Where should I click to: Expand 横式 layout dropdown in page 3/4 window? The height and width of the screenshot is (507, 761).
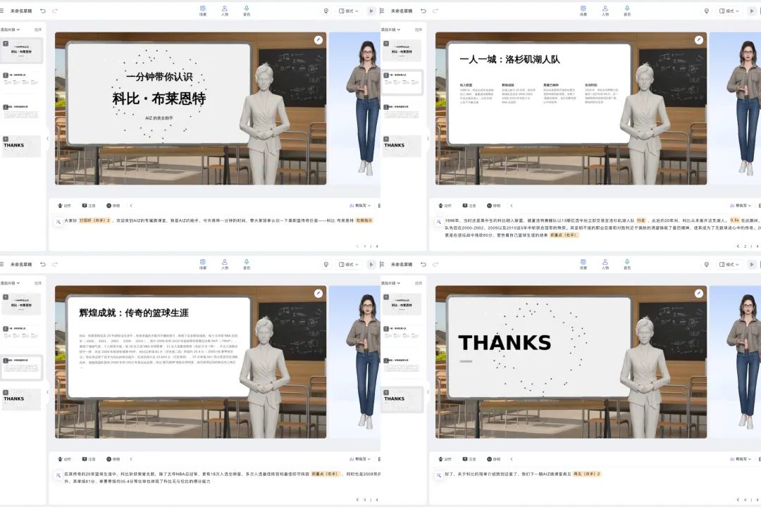tap(349, 265)
